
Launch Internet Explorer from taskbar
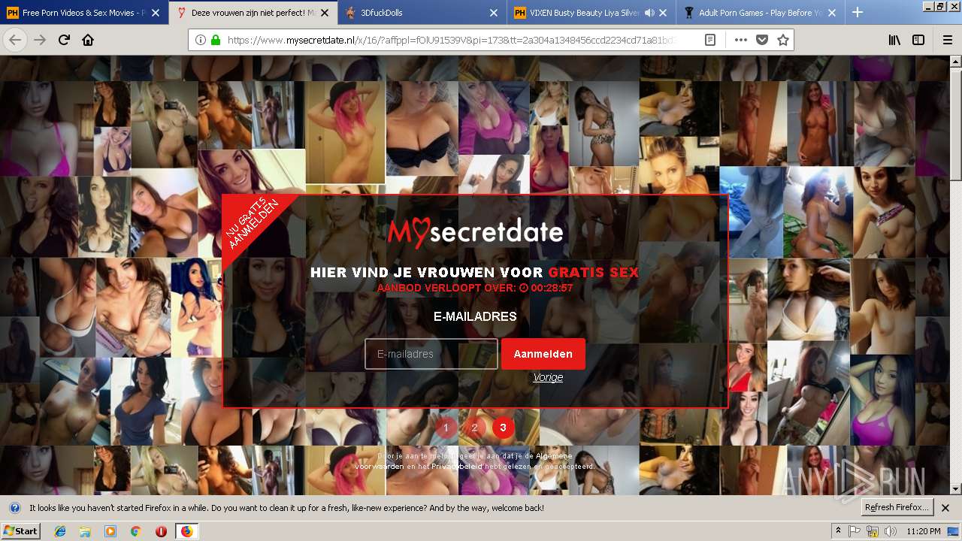(x=60, y=530)
